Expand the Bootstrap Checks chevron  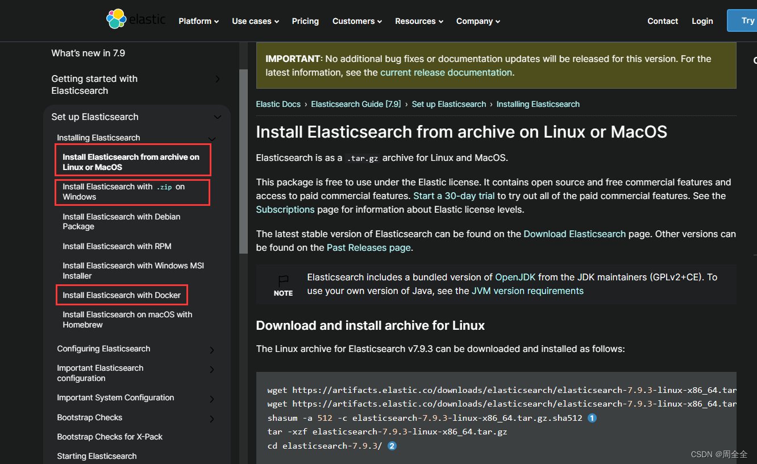pos(212,419)
